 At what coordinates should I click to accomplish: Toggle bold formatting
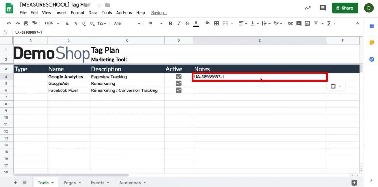[171, 23]
